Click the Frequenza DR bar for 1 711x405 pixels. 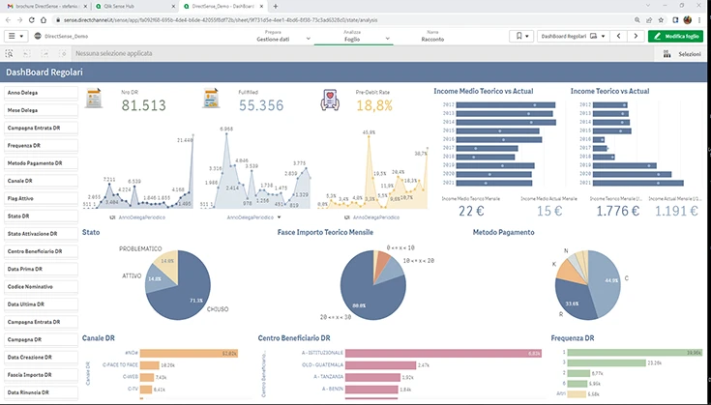click(635, 353)
